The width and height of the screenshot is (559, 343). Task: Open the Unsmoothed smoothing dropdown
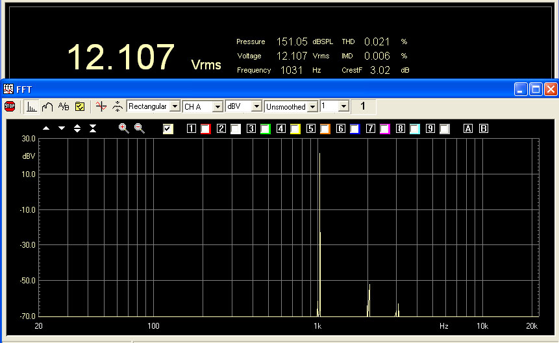click(x=312, y=106)
